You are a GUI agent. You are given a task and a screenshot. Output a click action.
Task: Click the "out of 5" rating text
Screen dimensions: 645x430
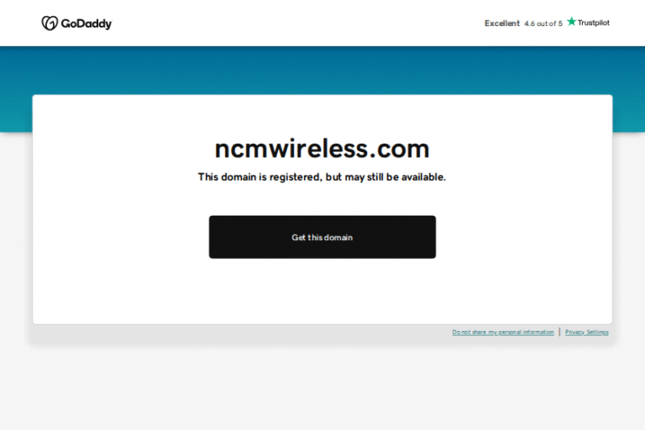point(549,24)
